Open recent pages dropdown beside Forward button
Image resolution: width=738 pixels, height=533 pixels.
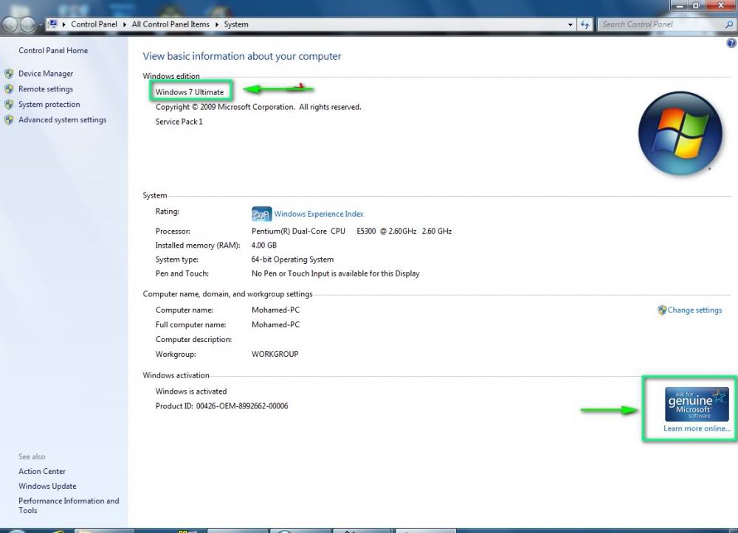click(x=41, y=24)
